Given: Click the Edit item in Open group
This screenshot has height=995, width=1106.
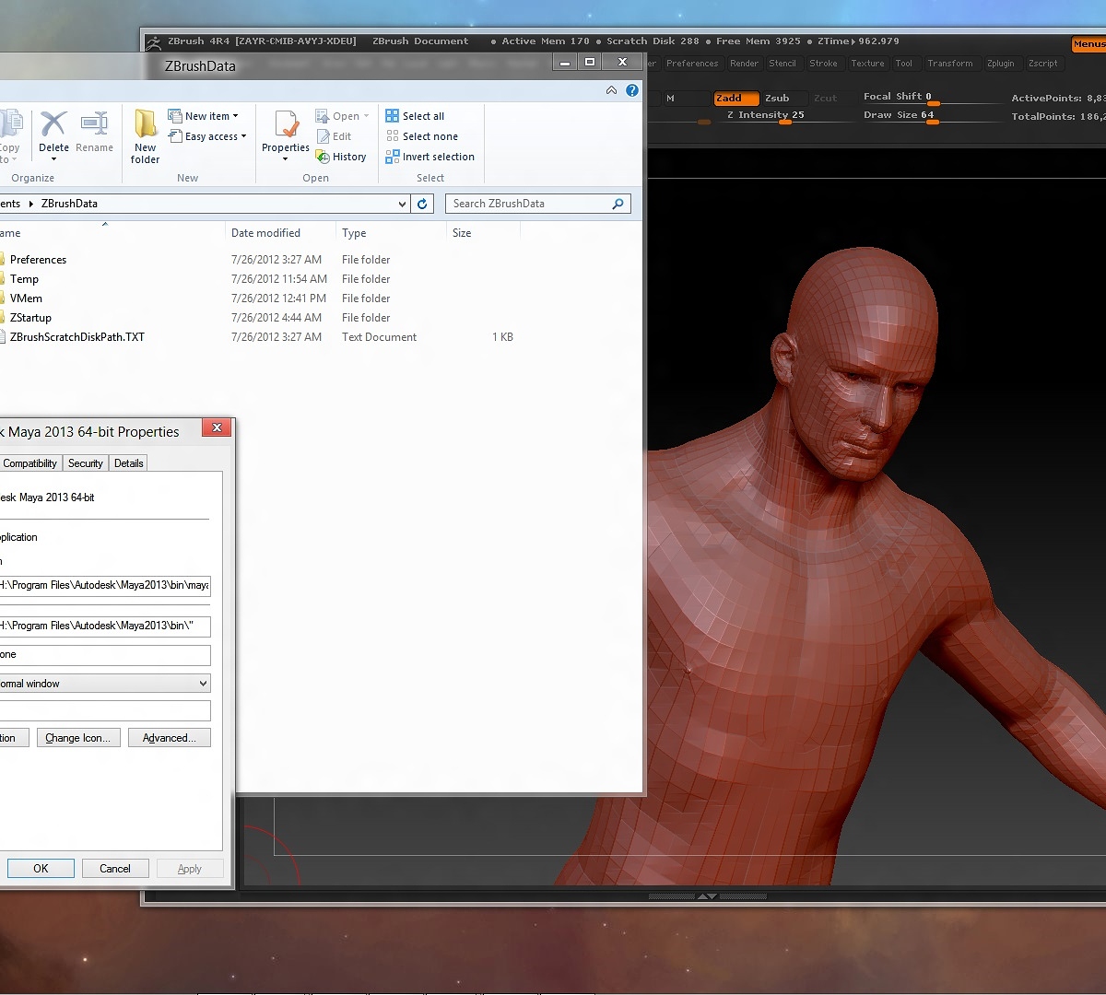Looking at the screenshot, I should coord(334,136).
